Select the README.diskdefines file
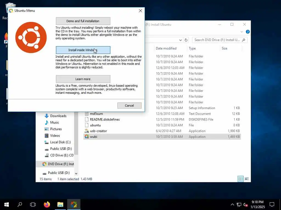This screenshot has height=210, width=281. [x=162, y=119]
